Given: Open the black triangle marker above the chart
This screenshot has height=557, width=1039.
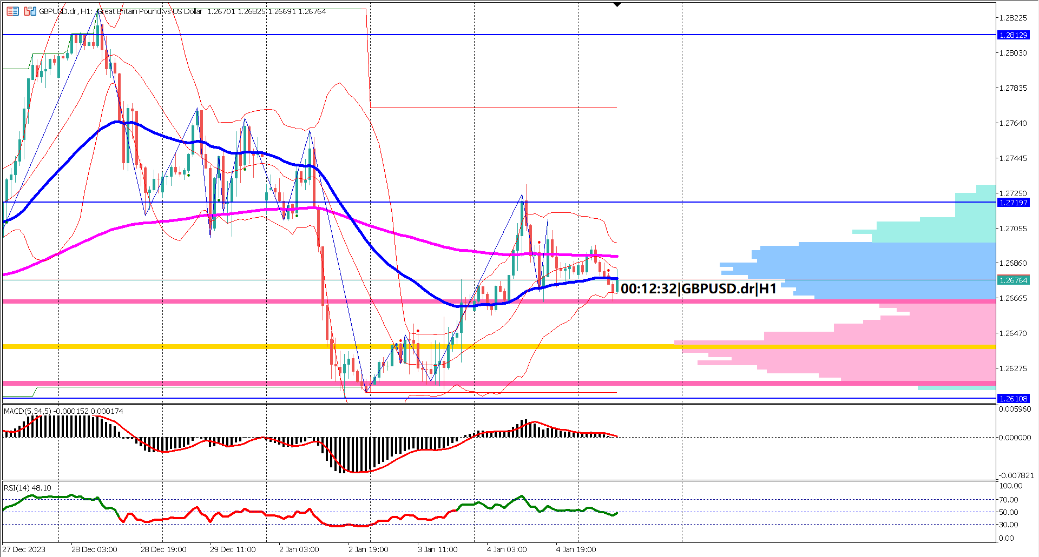Looking at the screenshot, I should click(x=617, y=4).
